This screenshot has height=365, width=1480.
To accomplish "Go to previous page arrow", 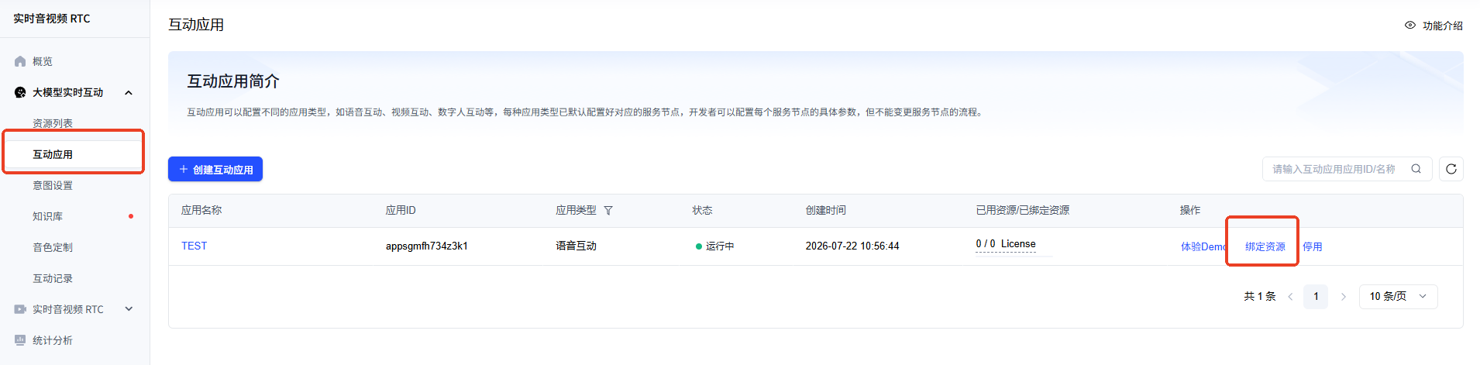I will [1290, 297].
